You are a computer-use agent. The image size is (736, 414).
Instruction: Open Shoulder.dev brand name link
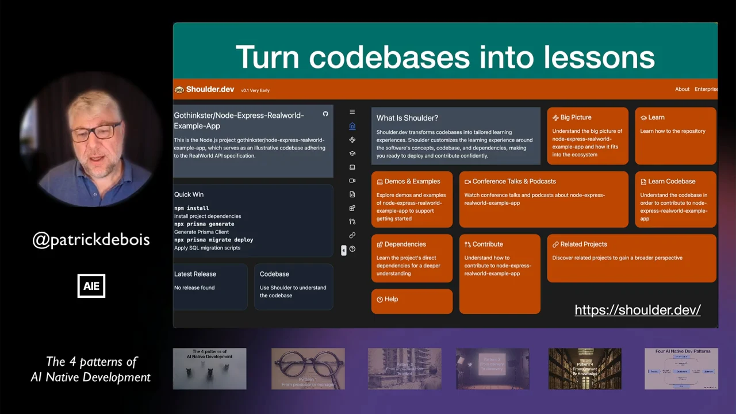pyautogui.click(x=210, y=89)
